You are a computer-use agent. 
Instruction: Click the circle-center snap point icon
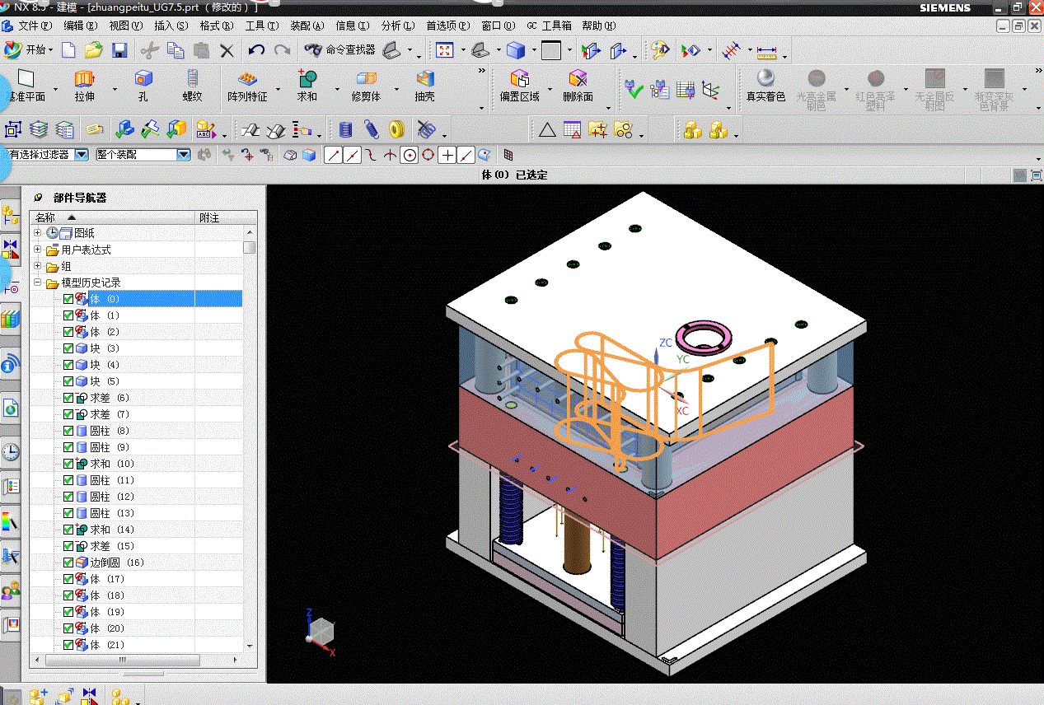point(410,154)
